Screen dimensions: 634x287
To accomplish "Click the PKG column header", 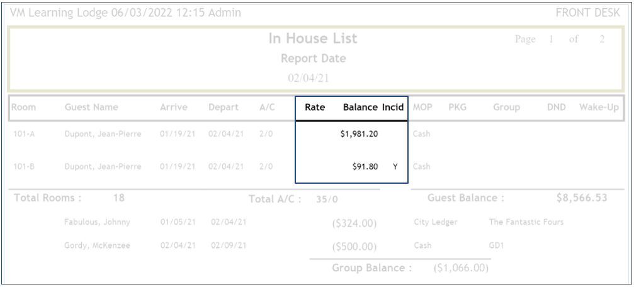I will coord(457,108).
